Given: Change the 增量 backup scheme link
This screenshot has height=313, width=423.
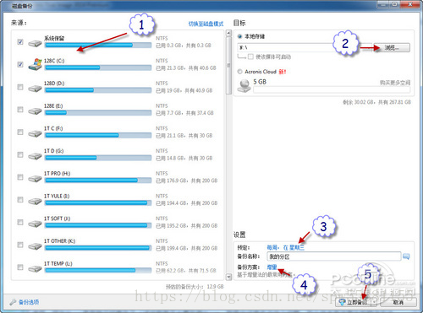Looking at the screenshot, I should pos(272,267).
